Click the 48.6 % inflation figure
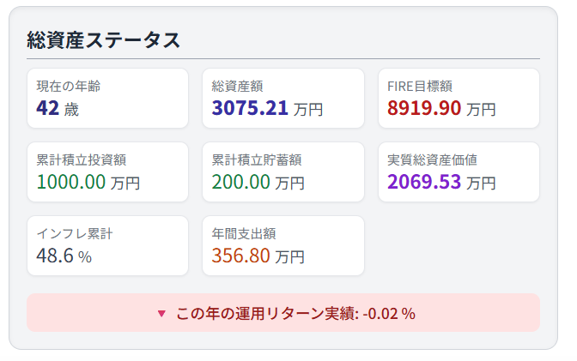The height and width of the screenshot is (361, 577). coord(64,256)
